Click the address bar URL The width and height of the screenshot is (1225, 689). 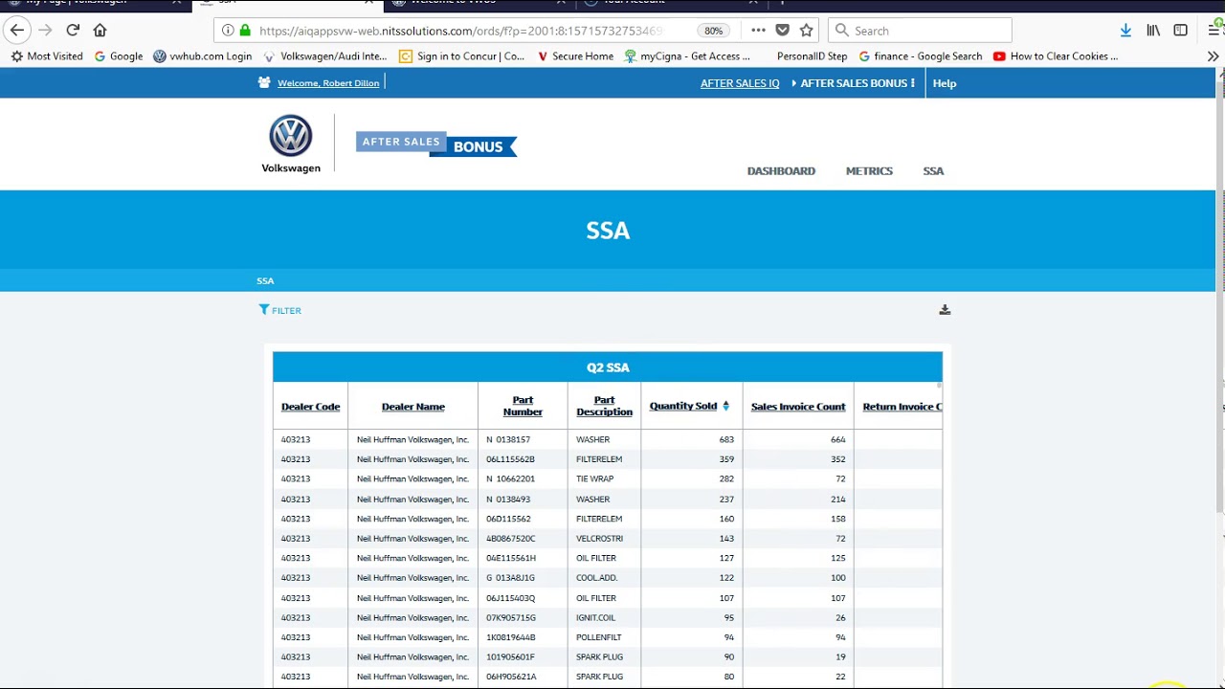(x=459, y=31)
